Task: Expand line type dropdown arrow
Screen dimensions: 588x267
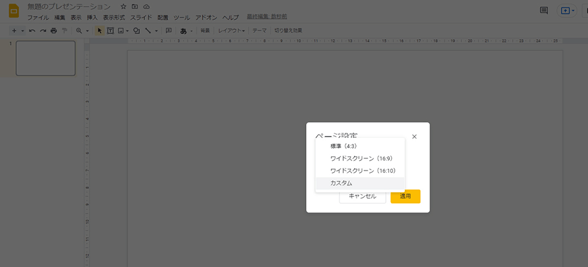Action: pyautogui.click(x=156, y=31)
